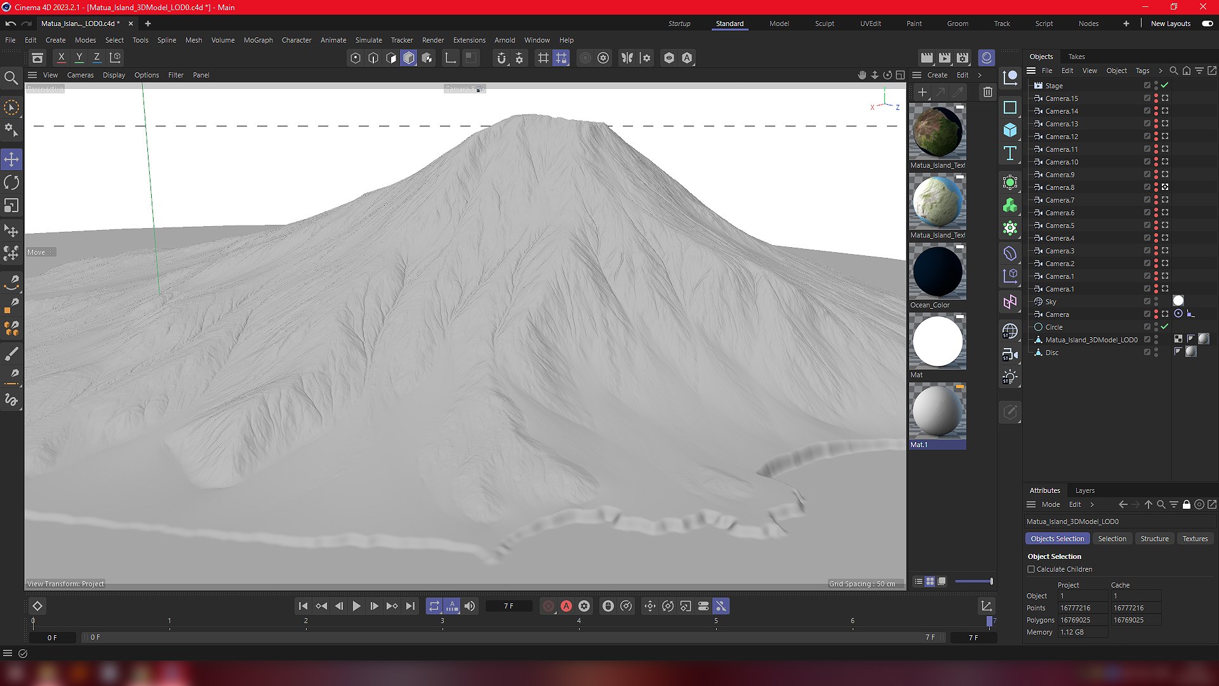The image size is (1219, 686).
Task: Open Material Manager Create menu
Action: point(938,75)
